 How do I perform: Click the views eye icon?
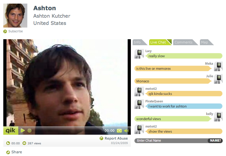click(24, 143)
